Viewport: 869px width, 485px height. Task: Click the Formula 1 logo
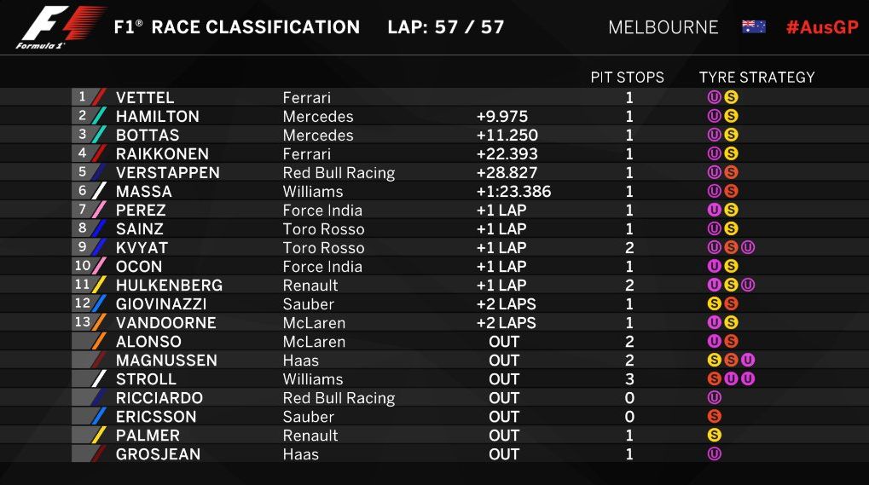click(x=60, y=27)
